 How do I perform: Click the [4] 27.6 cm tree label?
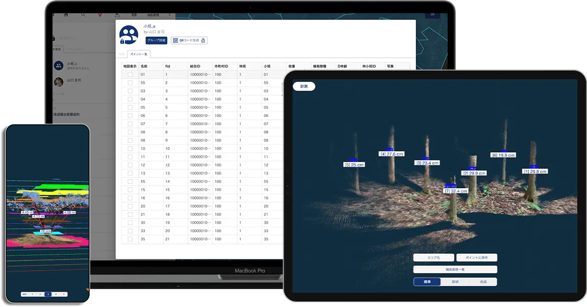click(x=392, y=153)
